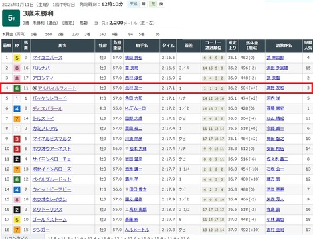Screen dimensions: 313x239
Task: Open jockey link 西村淳也
Action: click(x=134, y=78)
